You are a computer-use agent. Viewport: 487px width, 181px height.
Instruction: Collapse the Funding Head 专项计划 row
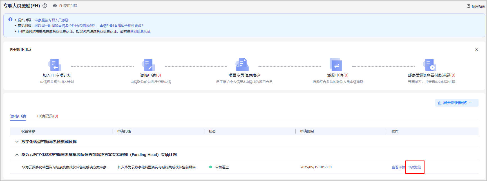click(17, 155)
